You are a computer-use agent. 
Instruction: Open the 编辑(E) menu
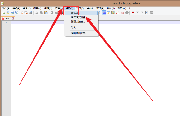pyautogui.click(x=16, y=9)
